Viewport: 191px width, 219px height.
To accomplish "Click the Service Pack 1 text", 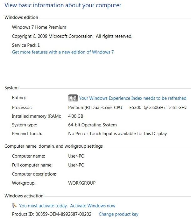I will 26,45.
